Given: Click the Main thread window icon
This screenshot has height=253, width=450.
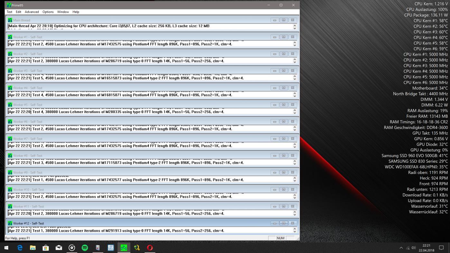Looking at the screenshot, I should pyautogui.click(x=10, y=20).
